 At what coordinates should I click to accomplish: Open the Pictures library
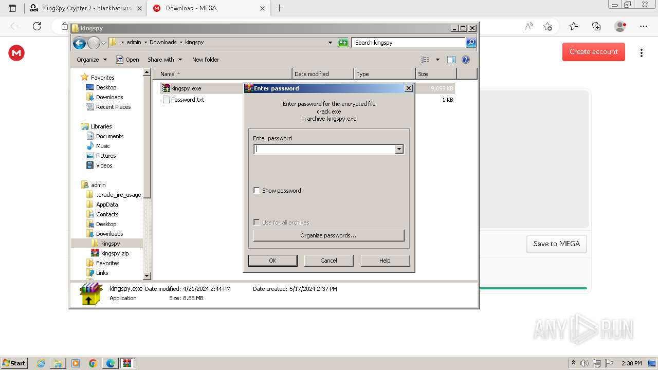point(106,156)
